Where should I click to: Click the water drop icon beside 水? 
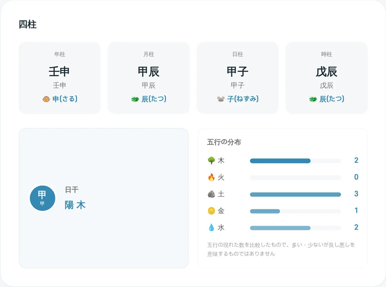[211, 228]
